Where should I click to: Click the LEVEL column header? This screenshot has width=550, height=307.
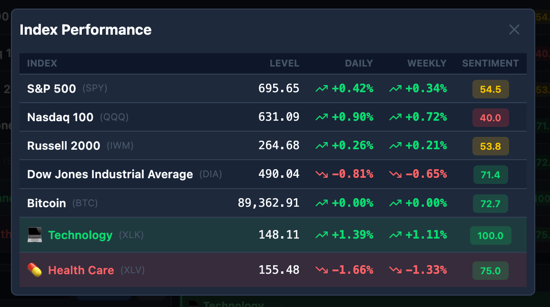285,63
